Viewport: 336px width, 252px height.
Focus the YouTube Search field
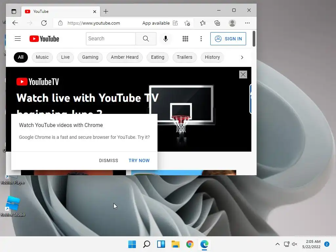(x=111, y=39)
